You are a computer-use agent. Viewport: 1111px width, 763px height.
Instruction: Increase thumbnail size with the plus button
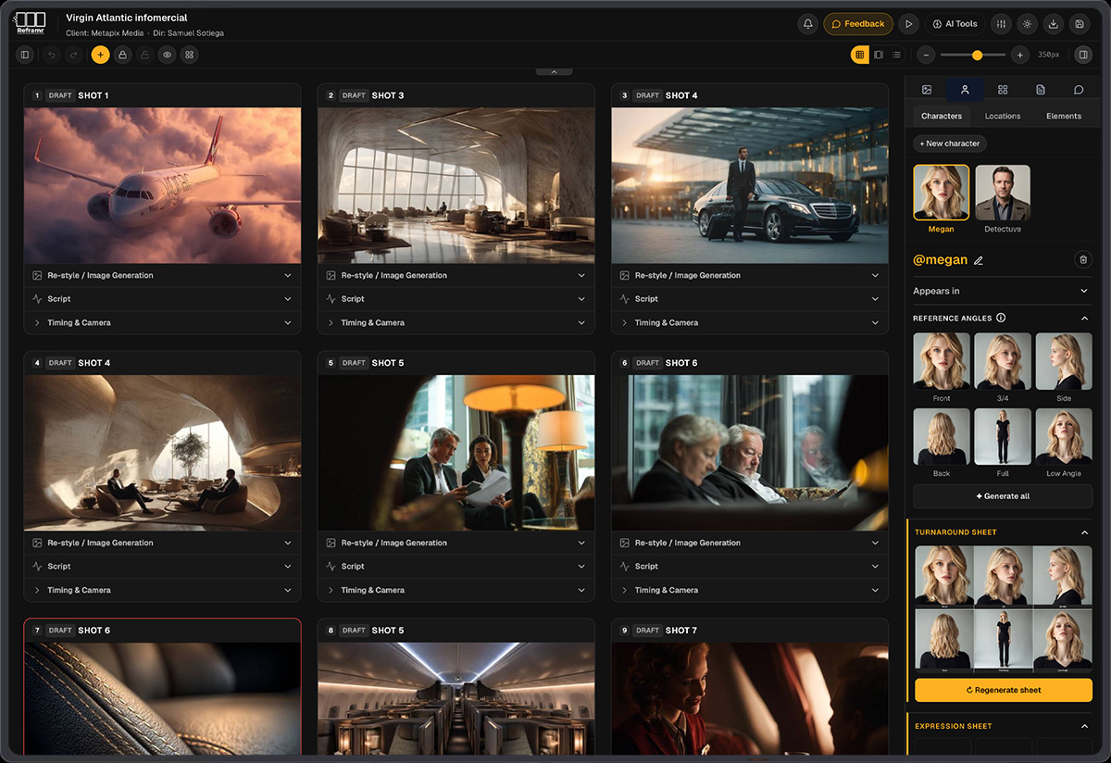point(1019,55)
